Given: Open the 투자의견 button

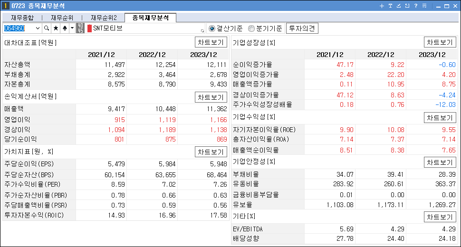Looking at the screenshot, I should pos(302,28).
